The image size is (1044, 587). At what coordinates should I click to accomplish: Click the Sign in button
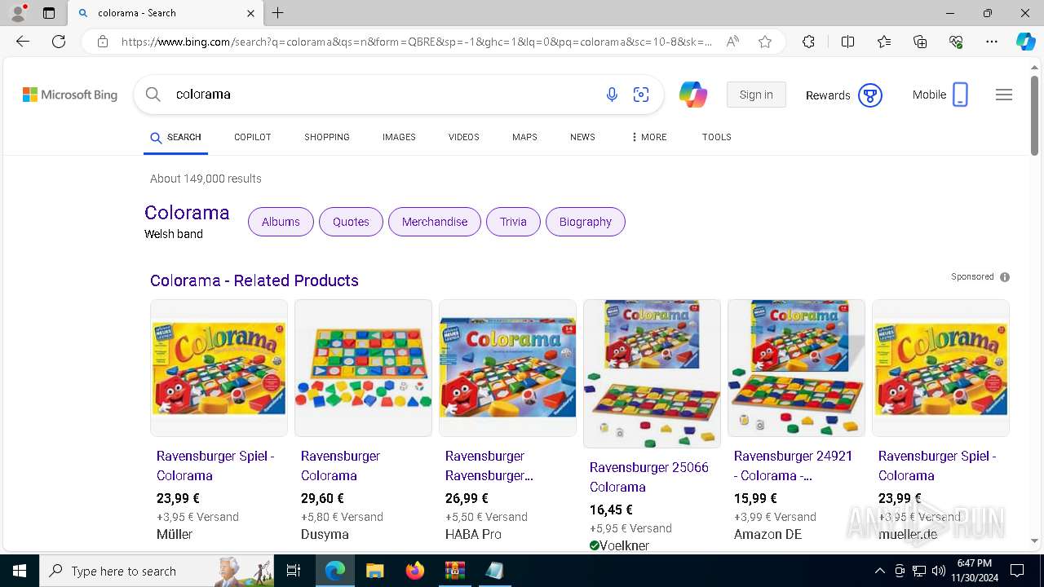click(756, 95)
